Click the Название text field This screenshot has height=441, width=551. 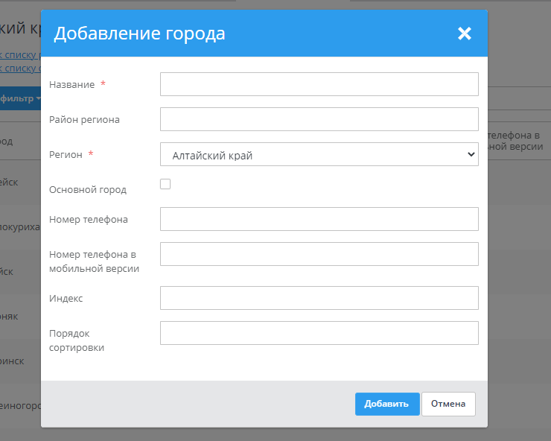[319, 84]
